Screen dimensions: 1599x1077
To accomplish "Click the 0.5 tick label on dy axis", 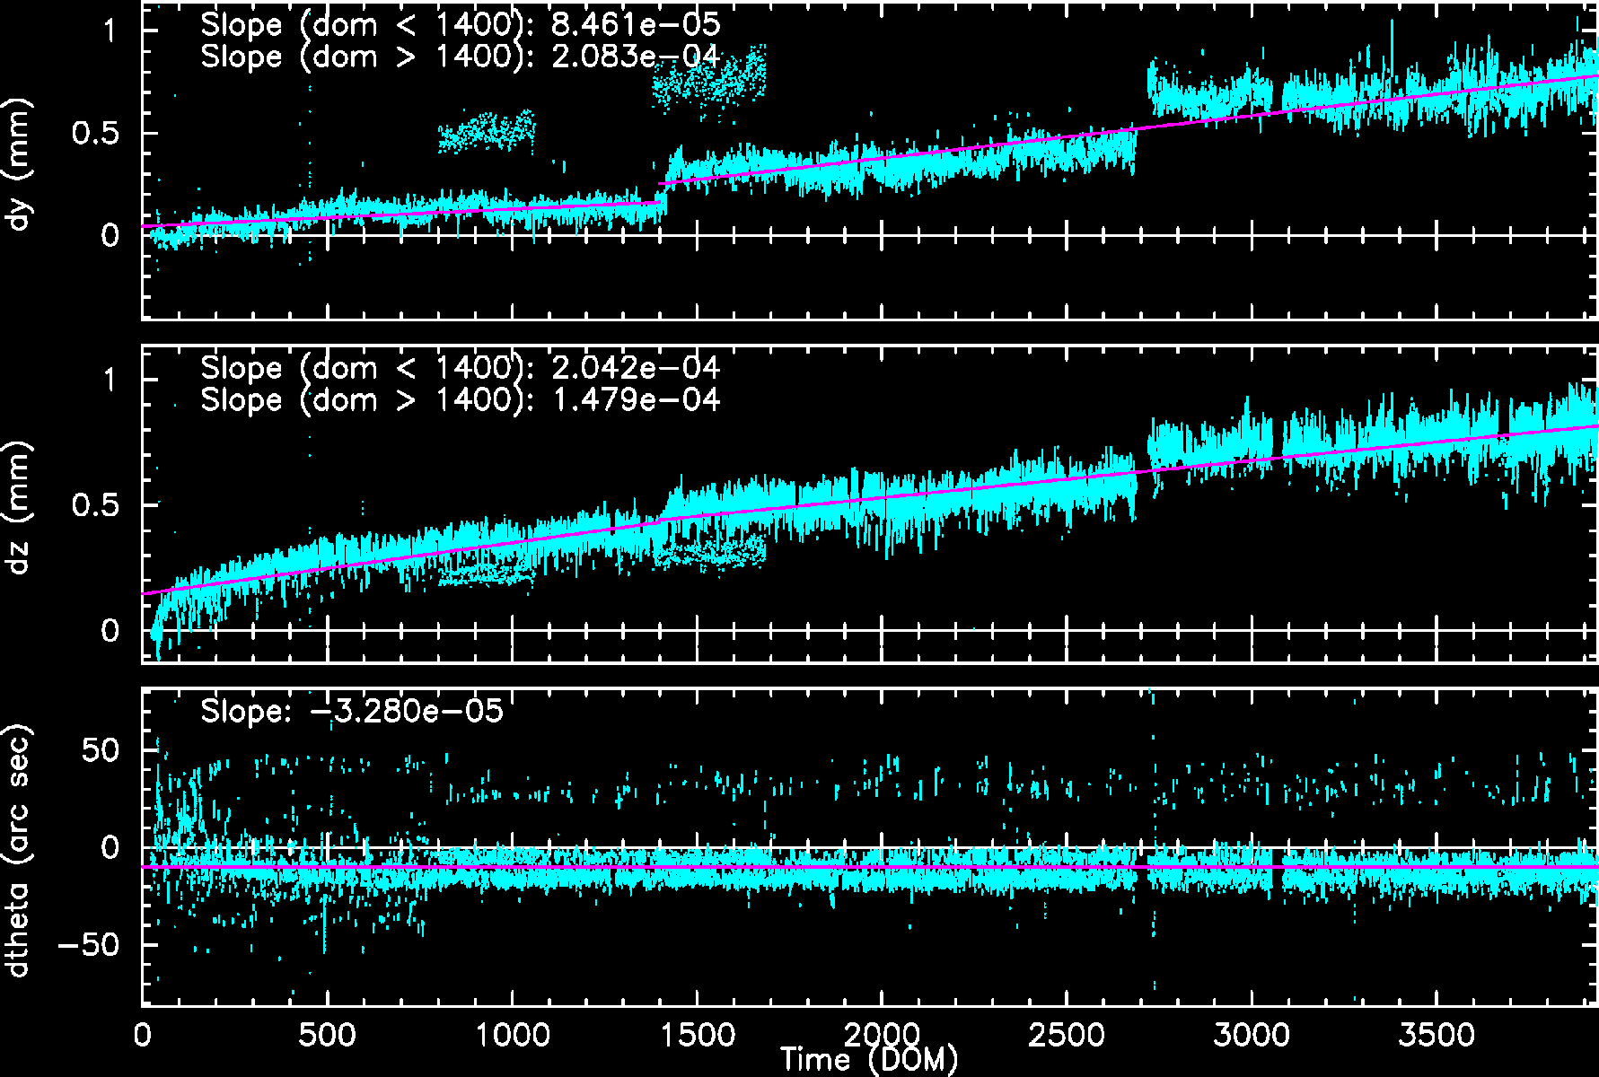I will (x=95, y=134).
